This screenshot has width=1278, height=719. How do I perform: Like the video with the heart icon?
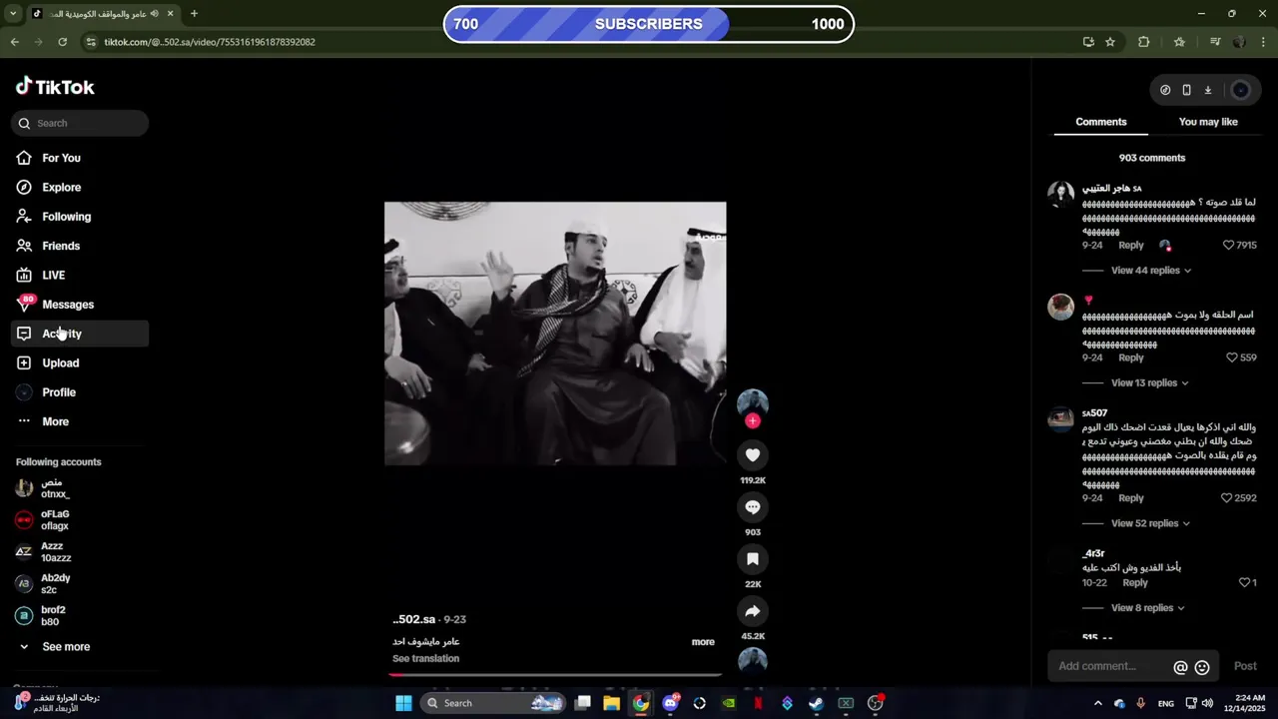(753, 455)
